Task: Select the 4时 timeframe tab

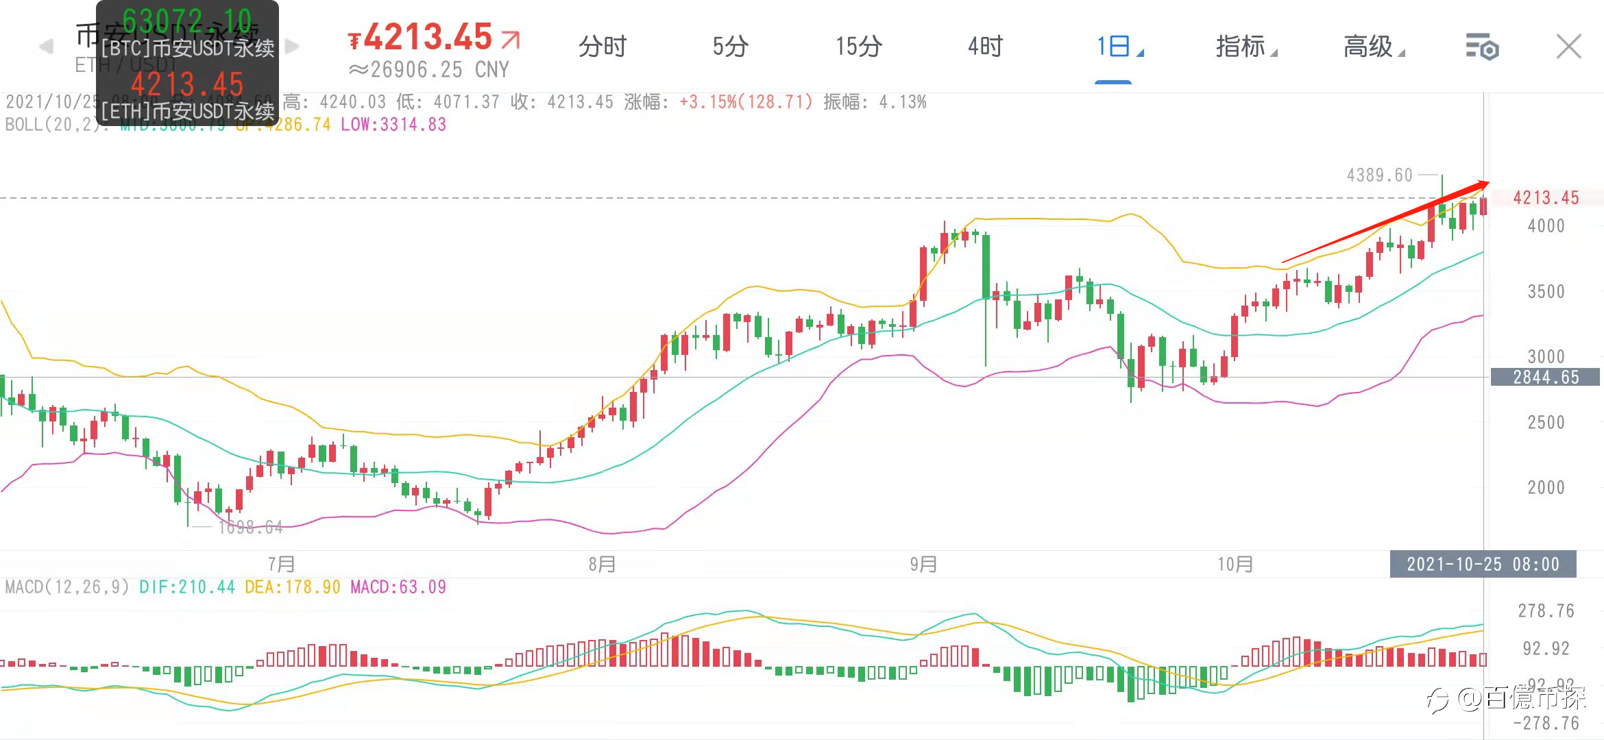Action: [x=985, y=47]
